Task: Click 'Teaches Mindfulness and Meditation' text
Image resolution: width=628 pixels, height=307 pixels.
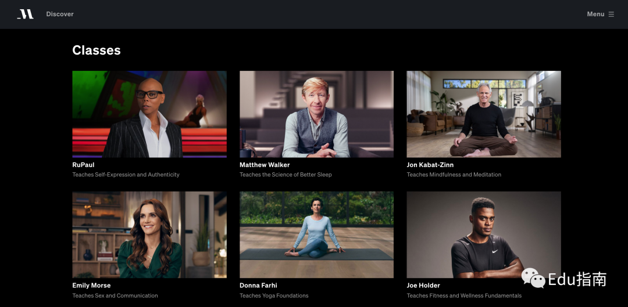Action: coord(454,175)
